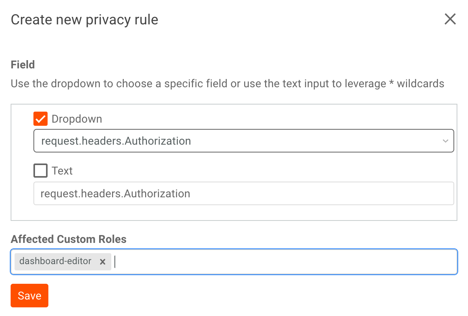Click the combo box showing request.headers.Authorization

[244, 141]
